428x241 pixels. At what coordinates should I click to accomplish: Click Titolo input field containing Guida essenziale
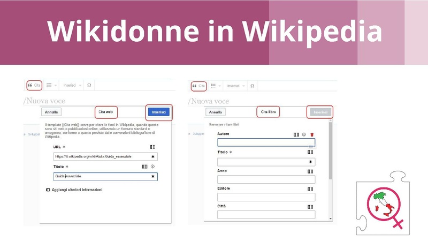(x=105, y=177)
